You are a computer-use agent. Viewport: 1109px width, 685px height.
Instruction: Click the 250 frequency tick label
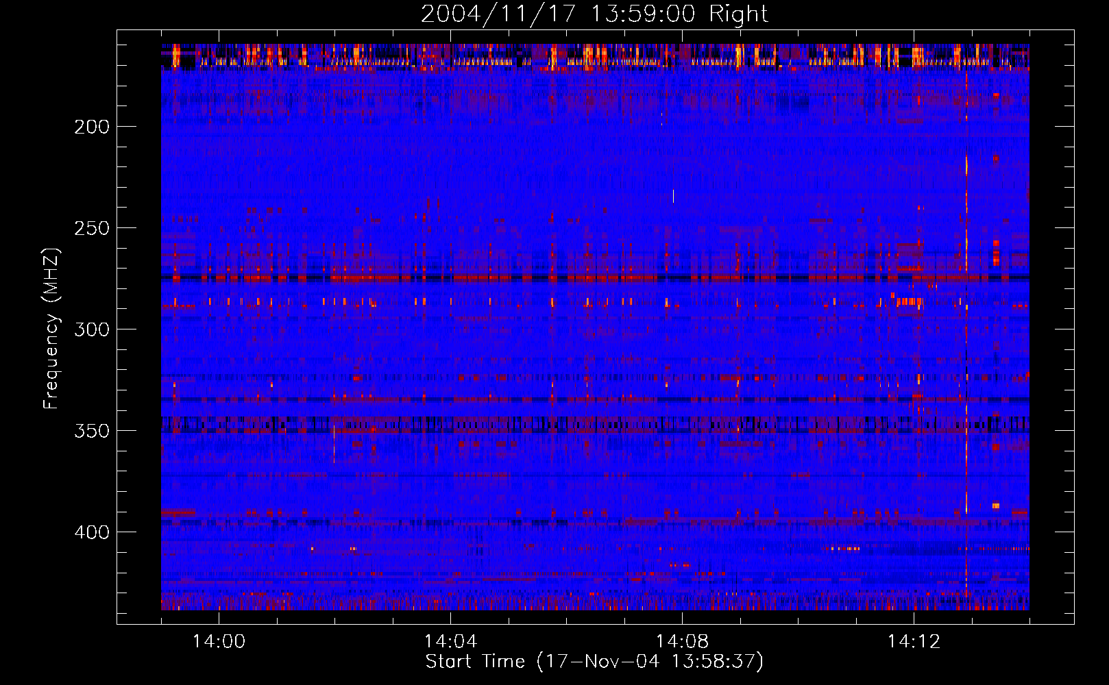coord(92,228)
